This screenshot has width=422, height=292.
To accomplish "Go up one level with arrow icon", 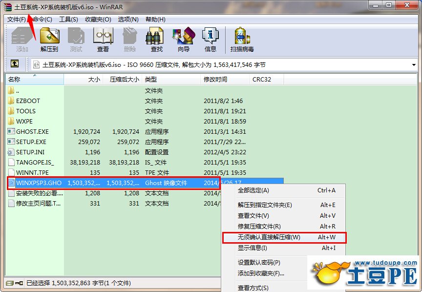I will click(x=15, y=64).
